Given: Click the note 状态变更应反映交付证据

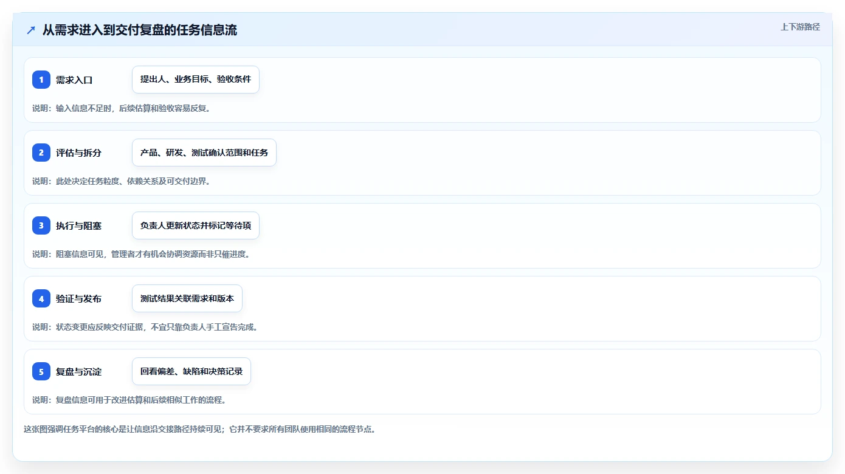Looking at the screenshot, I should click(145, 327).
